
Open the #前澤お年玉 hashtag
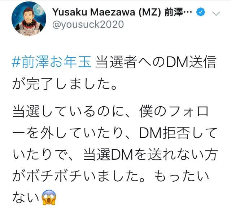(x=51, y=62)
